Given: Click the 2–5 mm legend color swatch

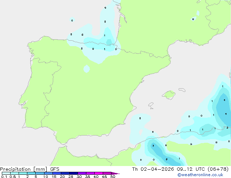Looking at the screenshot, I should point(31,173).
